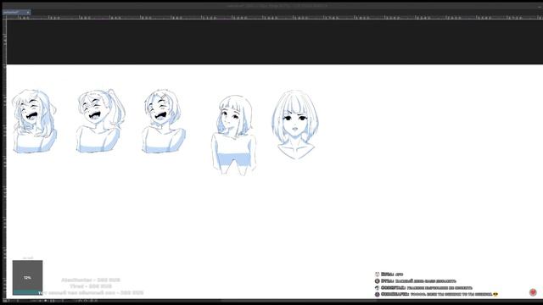The width and height of the screenshot is (543, 305).
Task: Click the gray 12% progress widget
Action: [28, 278]
